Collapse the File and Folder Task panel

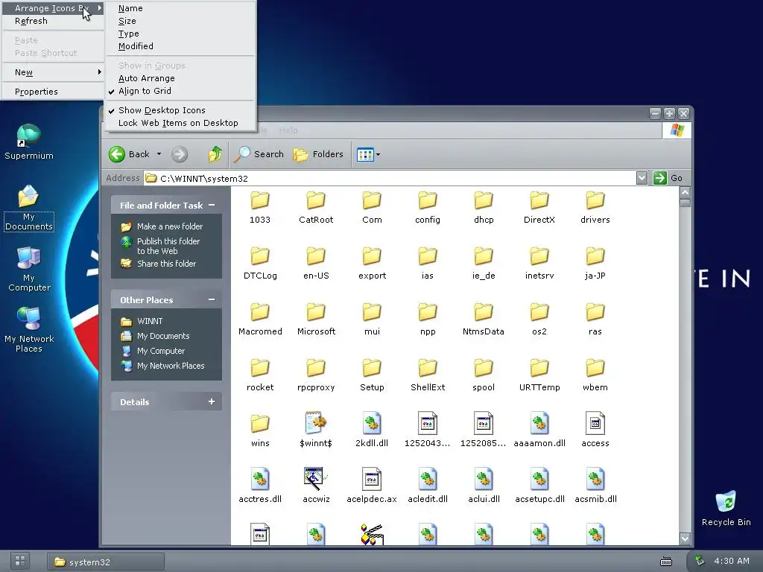tap(212, 206)
